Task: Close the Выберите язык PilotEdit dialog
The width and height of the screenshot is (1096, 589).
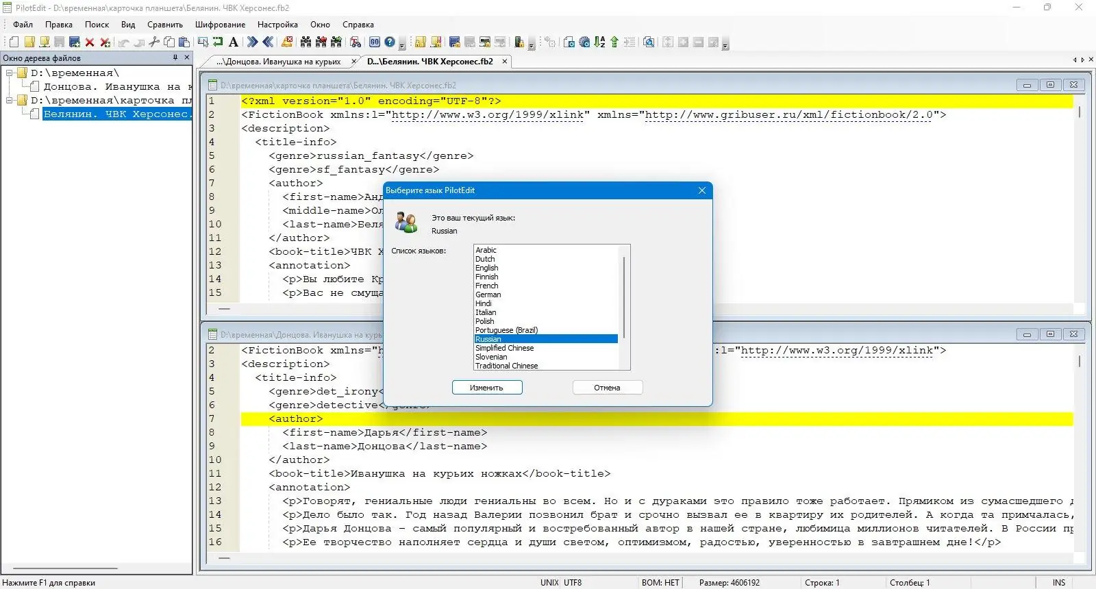Action: coord(701,190)
